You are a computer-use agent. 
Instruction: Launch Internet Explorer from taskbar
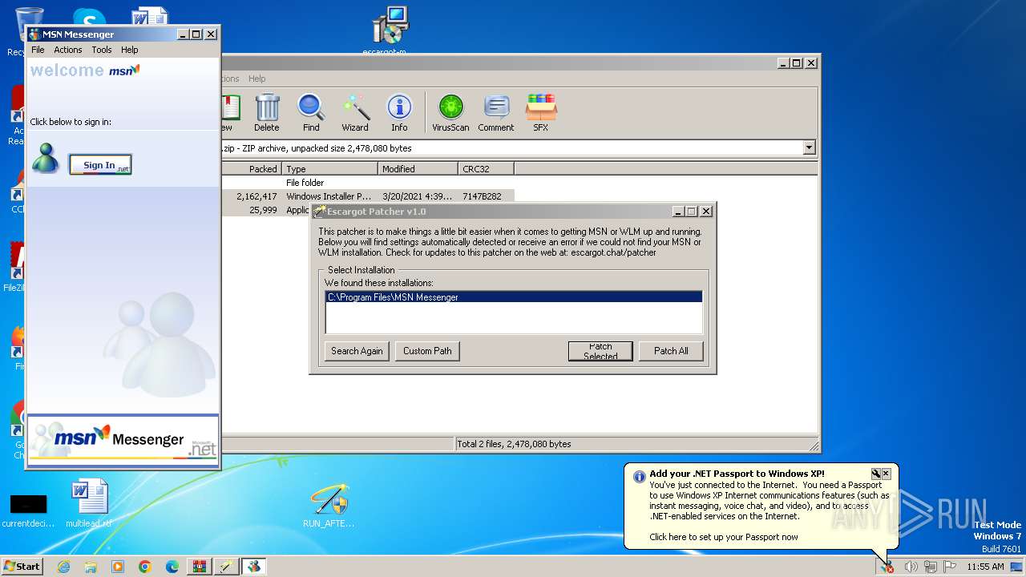(x=63, y=567)
